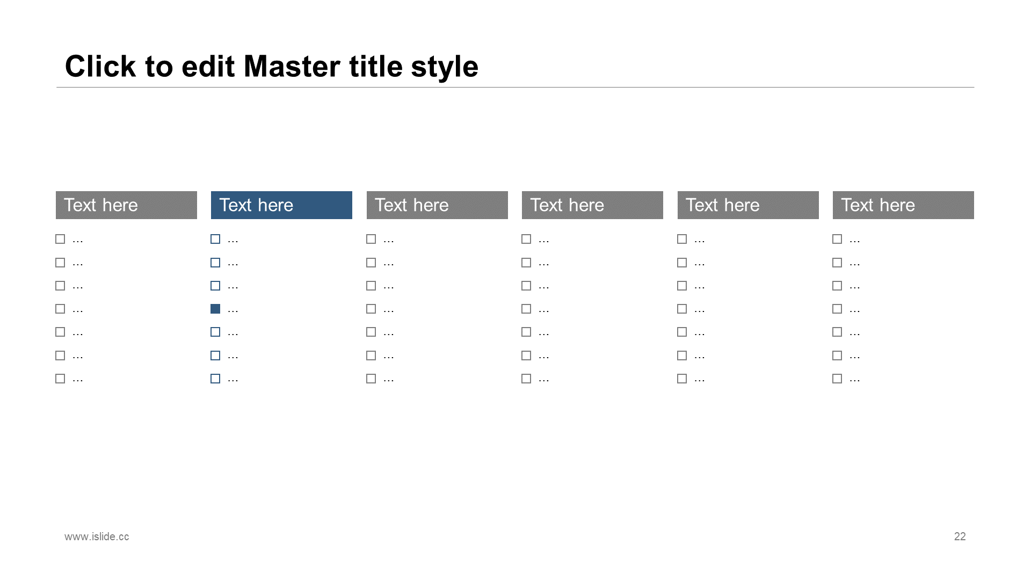Check the bottom checkbox in the fourth column

coord(526,379)
